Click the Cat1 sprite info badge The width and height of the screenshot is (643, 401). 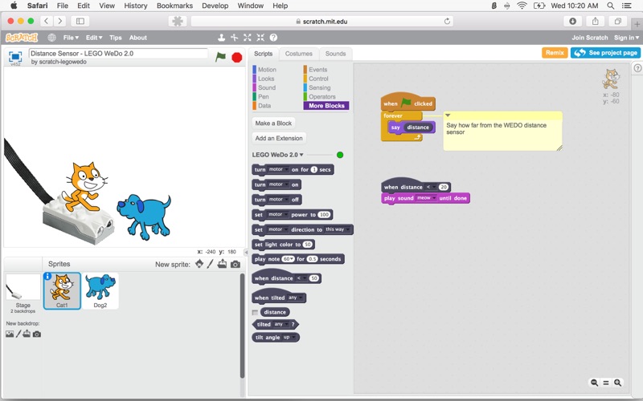tap(47, 276)
